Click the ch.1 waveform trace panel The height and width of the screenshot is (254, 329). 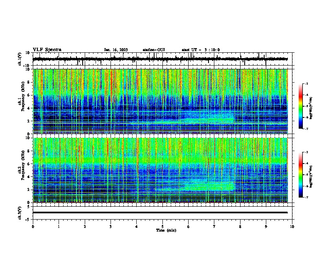click(163, 59)
